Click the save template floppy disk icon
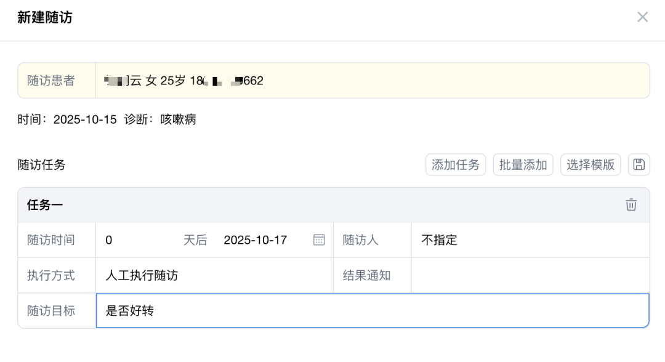Screen dimensions: 665x362 point(639,164)
